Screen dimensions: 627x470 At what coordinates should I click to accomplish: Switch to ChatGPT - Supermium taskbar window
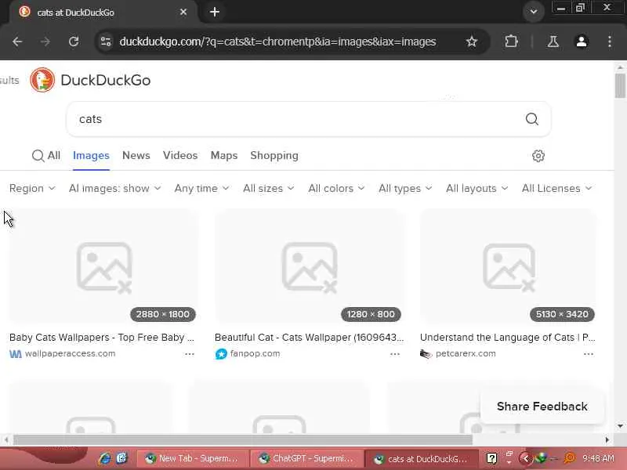click(306, 459)
